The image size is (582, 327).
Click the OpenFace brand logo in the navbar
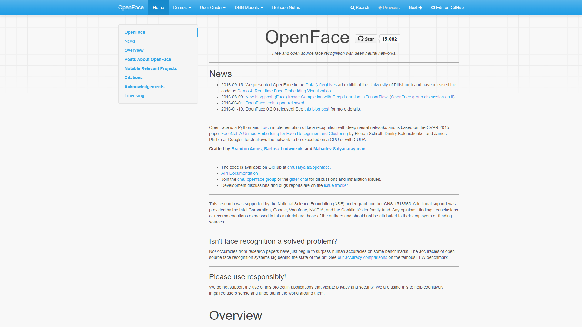[131, 8]
